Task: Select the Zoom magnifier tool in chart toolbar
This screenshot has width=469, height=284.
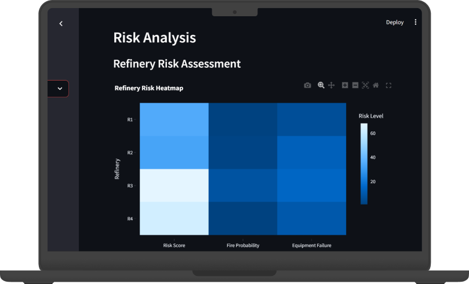Action: [321, 85]
